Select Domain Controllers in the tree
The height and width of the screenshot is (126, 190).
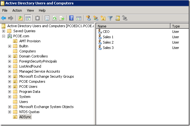[33, 56]
